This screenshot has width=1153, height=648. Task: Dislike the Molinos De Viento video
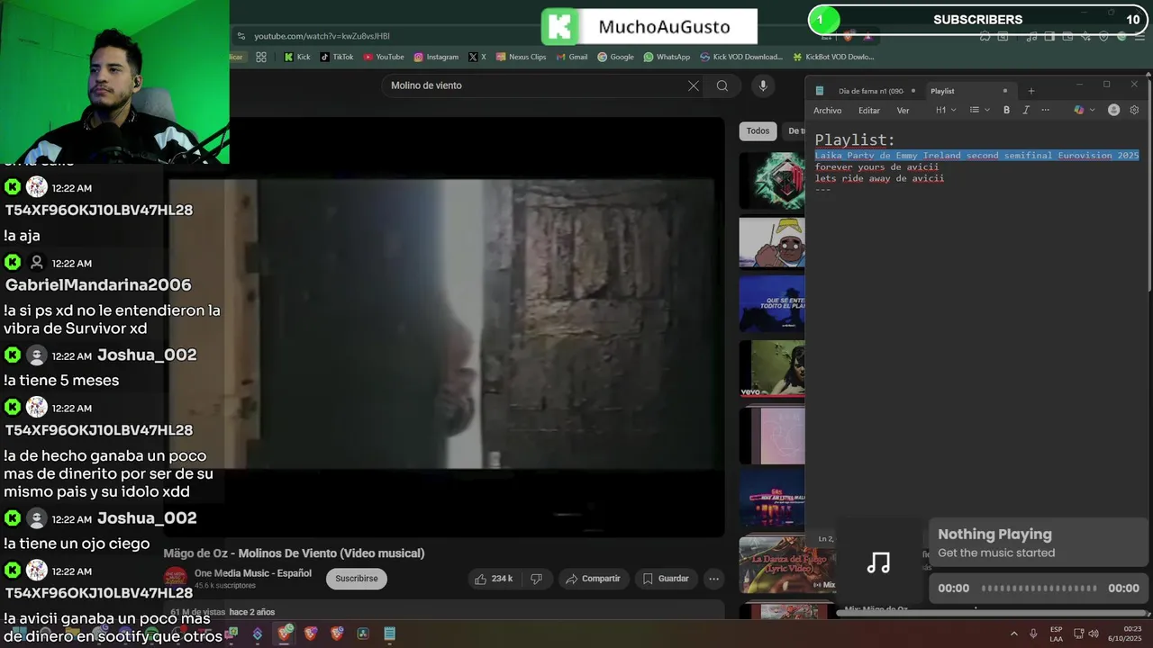(536, 579)
